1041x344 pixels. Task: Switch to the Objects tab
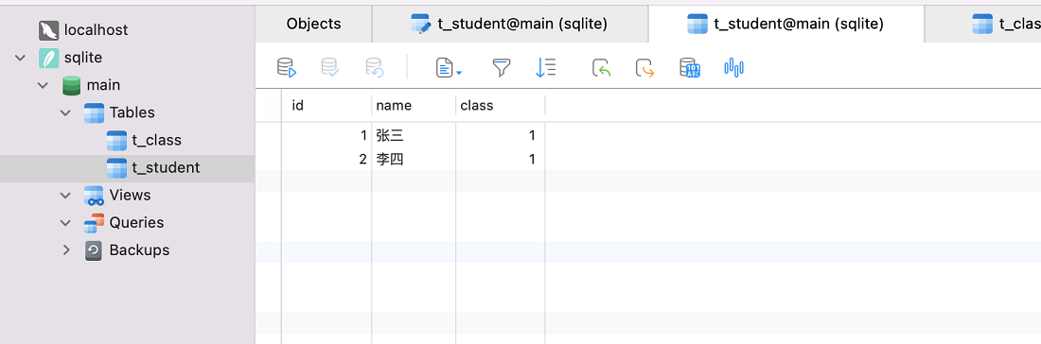[x=313, y=24]
